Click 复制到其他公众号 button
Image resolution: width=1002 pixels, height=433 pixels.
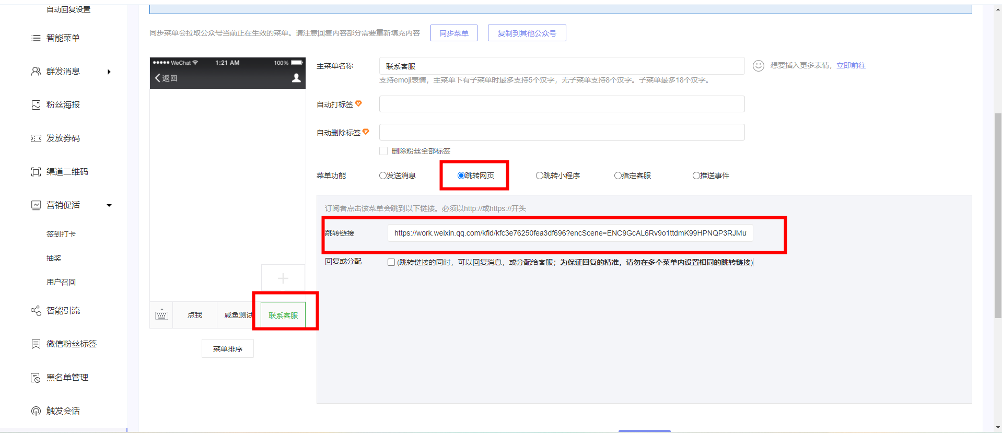point(527,33)
